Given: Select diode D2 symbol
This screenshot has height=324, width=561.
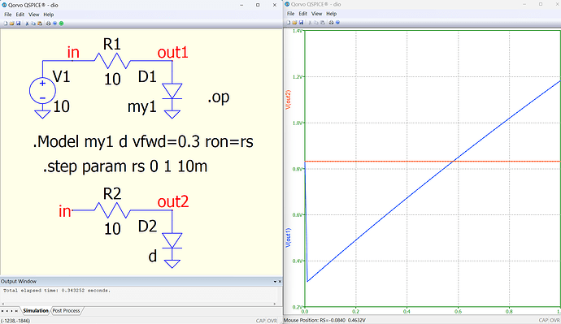Looking at the screenshot, I should (172, 240).
